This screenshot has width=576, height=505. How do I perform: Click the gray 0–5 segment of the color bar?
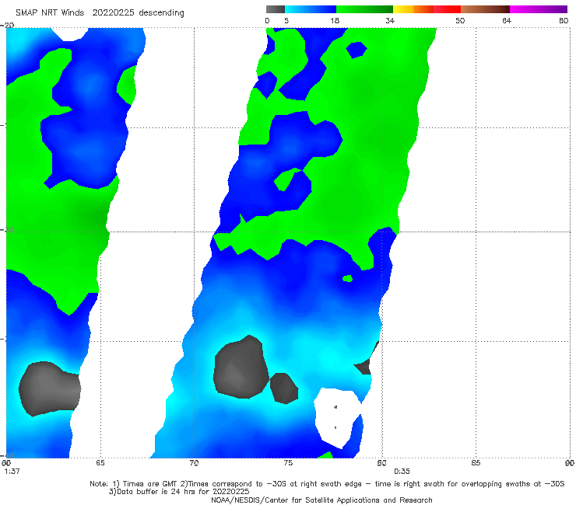[275, 9]
